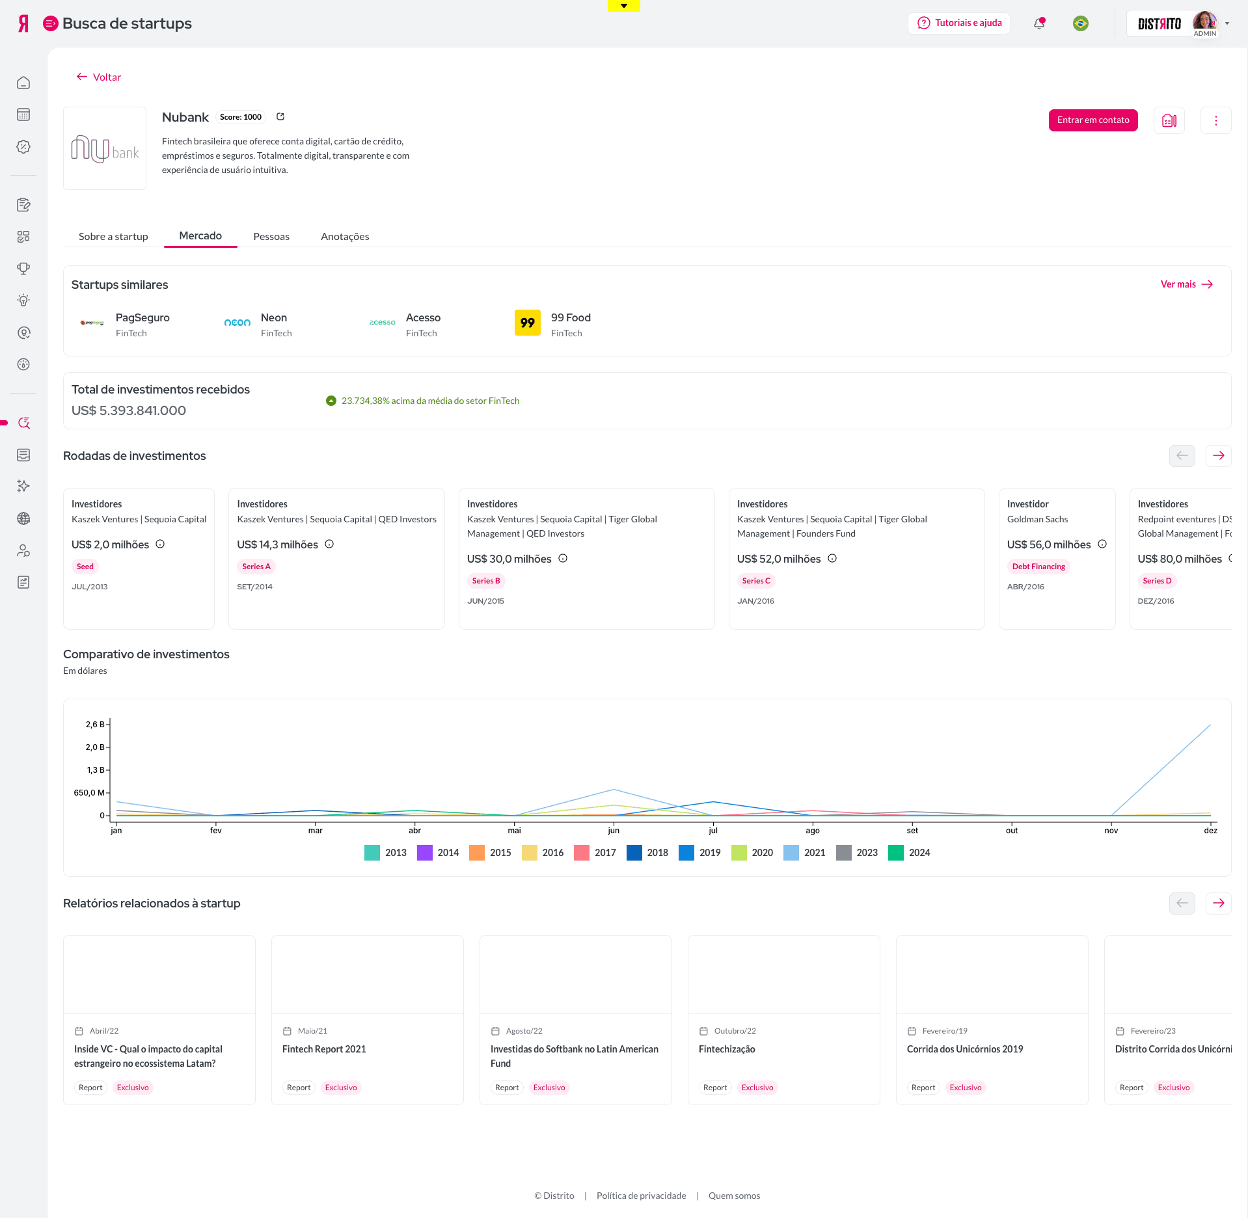Select the Mercado tab
The image size is (1248, 1219).
click(x=200, y=235)
